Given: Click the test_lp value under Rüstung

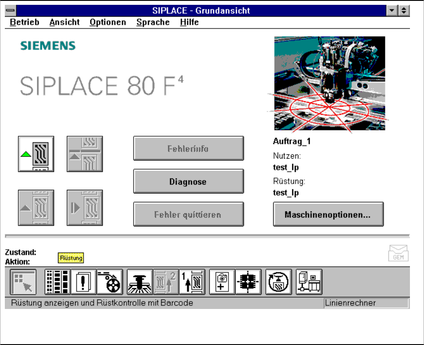Looking at the screenshot, I should coord(286,193).
